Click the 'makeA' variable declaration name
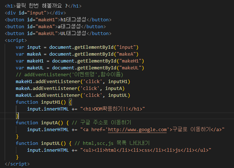 [34, 54]
